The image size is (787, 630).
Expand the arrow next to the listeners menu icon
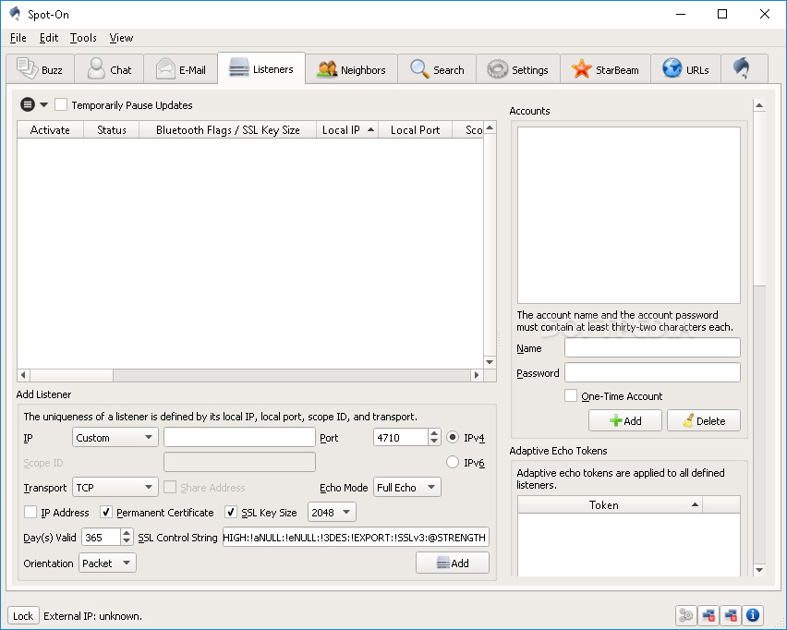coord(43,105)
